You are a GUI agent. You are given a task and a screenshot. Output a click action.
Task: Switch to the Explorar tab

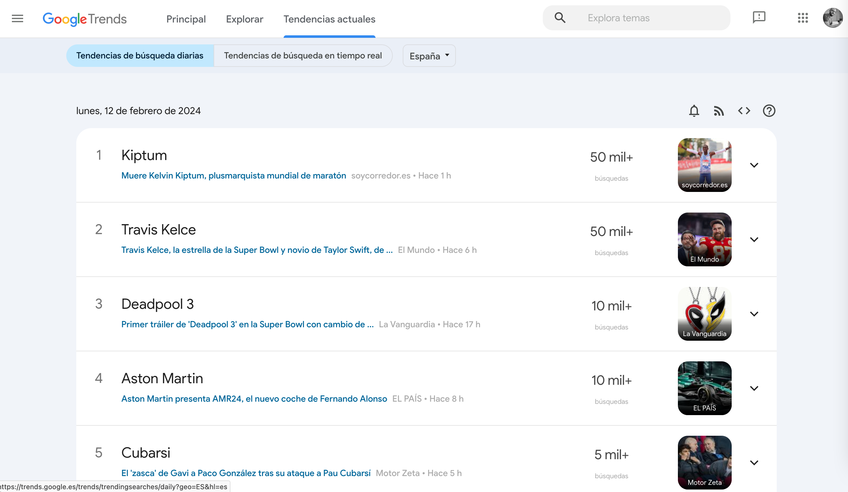(244, 19)
